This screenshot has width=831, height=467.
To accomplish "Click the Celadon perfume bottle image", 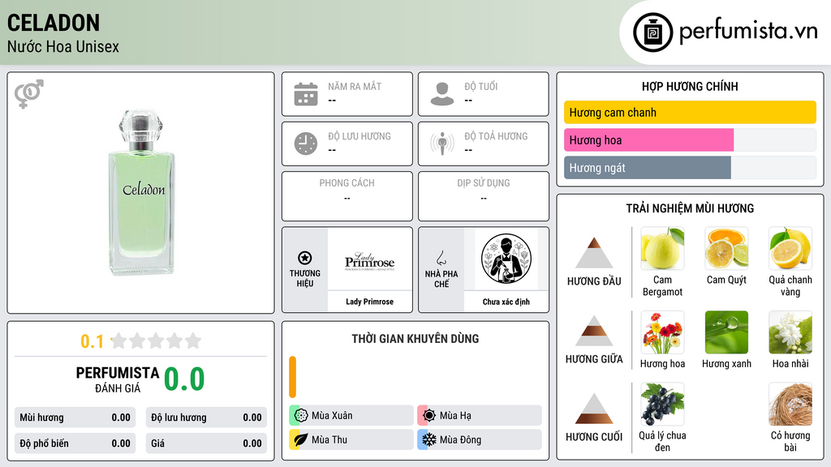I will pyautogui.click(x=141, y=193).
